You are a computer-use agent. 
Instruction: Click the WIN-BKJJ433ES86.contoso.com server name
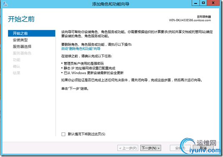pos(190,20)
